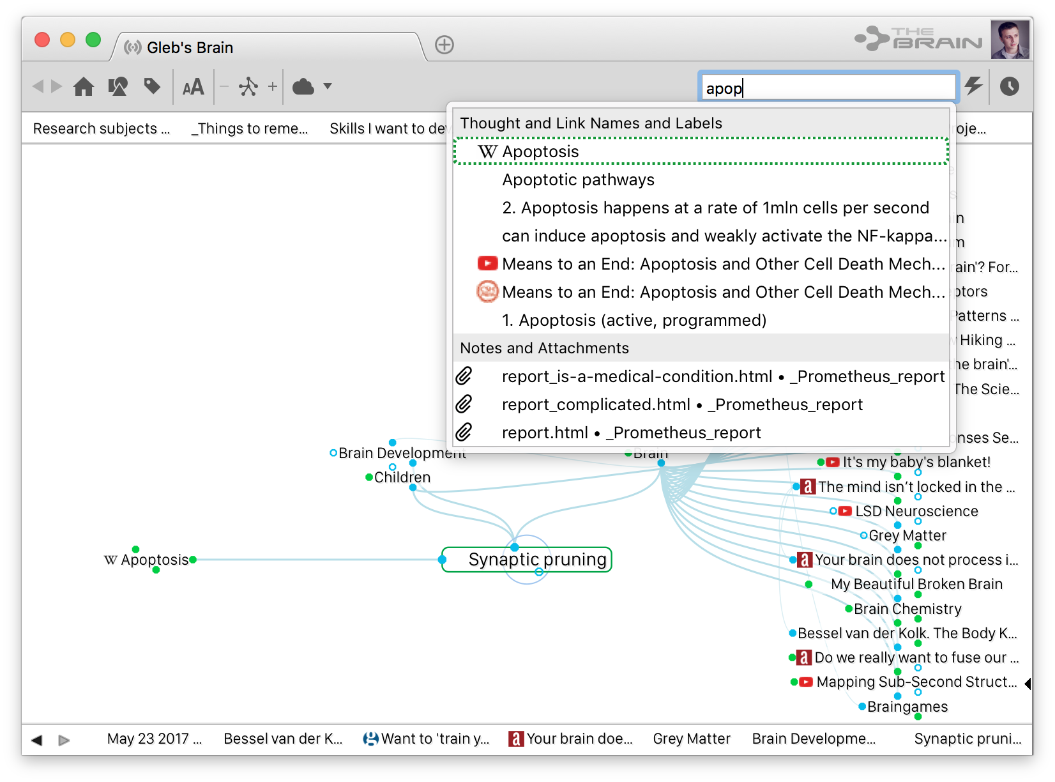Add a new tab with plus icon

(444, 45)
